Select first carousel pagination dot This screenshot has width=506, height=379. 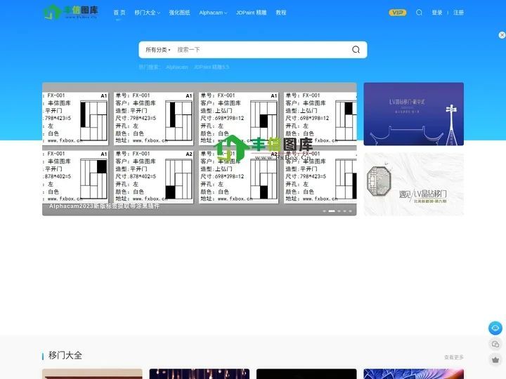(324, 211)
